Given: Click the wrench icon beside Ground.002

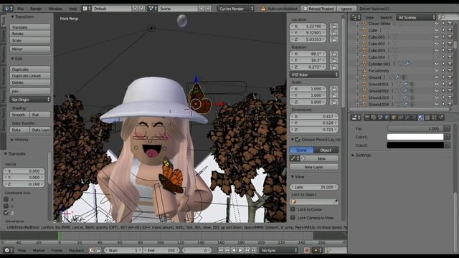Looking at the screenshot, I should (405, 91).
